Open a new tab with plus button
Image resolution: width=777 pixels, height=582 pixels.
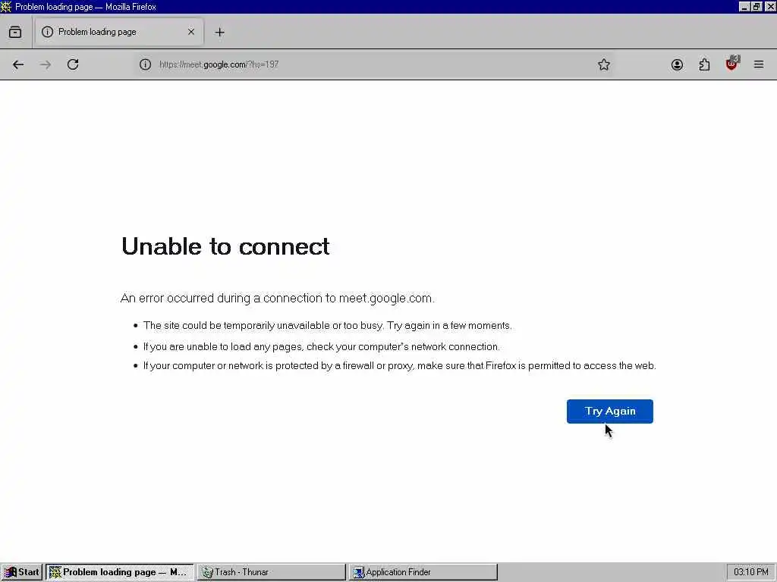(x=219, y=32)
